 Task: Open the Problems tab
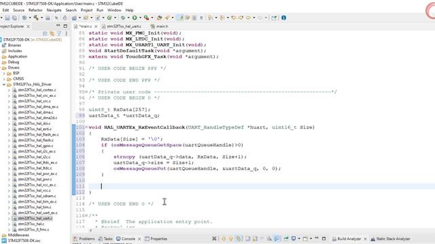click(84, 239)
